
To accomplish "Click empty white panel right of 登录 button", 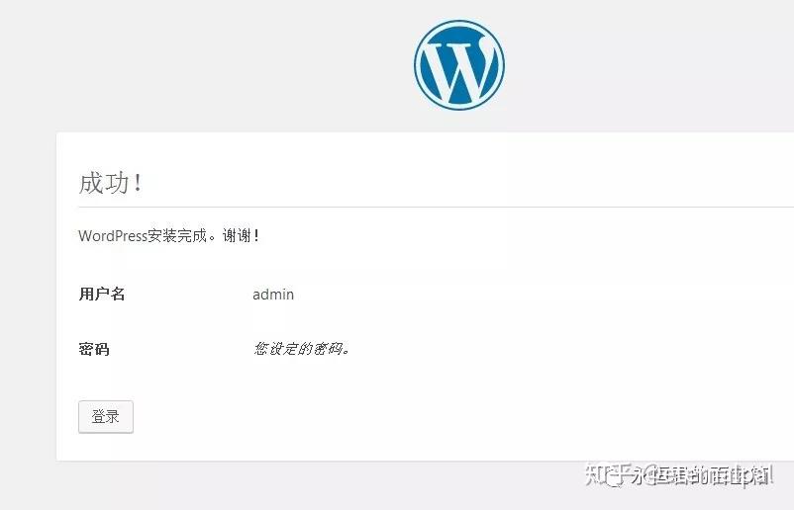I will (x=396, y=417).
